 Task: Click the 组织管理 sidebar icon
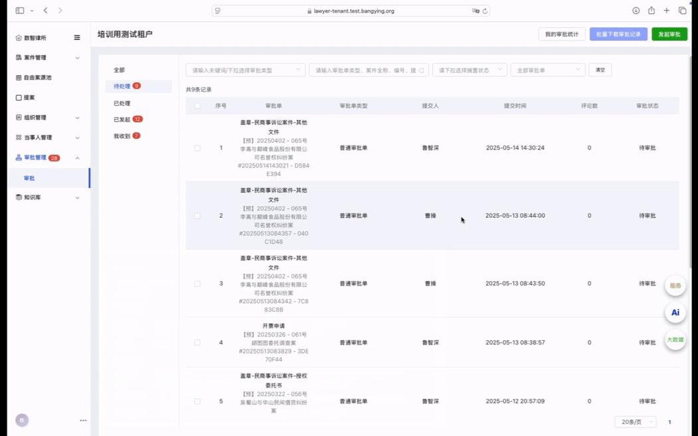(18, 118)
